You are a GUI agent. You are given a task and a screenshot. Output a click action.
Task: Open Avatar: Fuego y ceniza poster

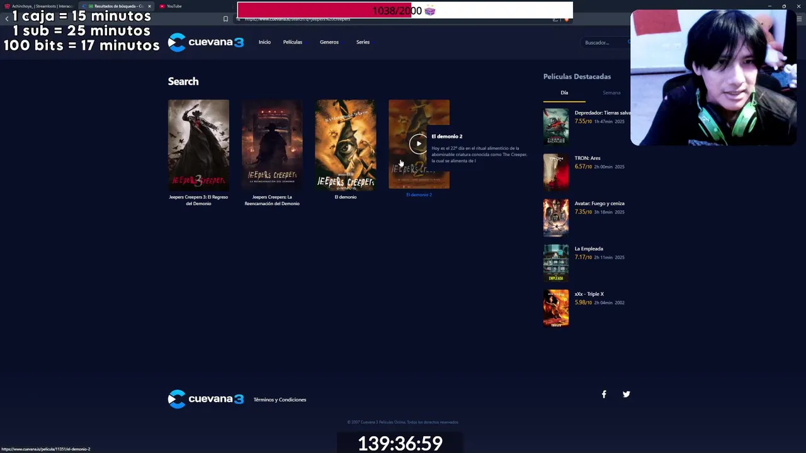point(556,217)
